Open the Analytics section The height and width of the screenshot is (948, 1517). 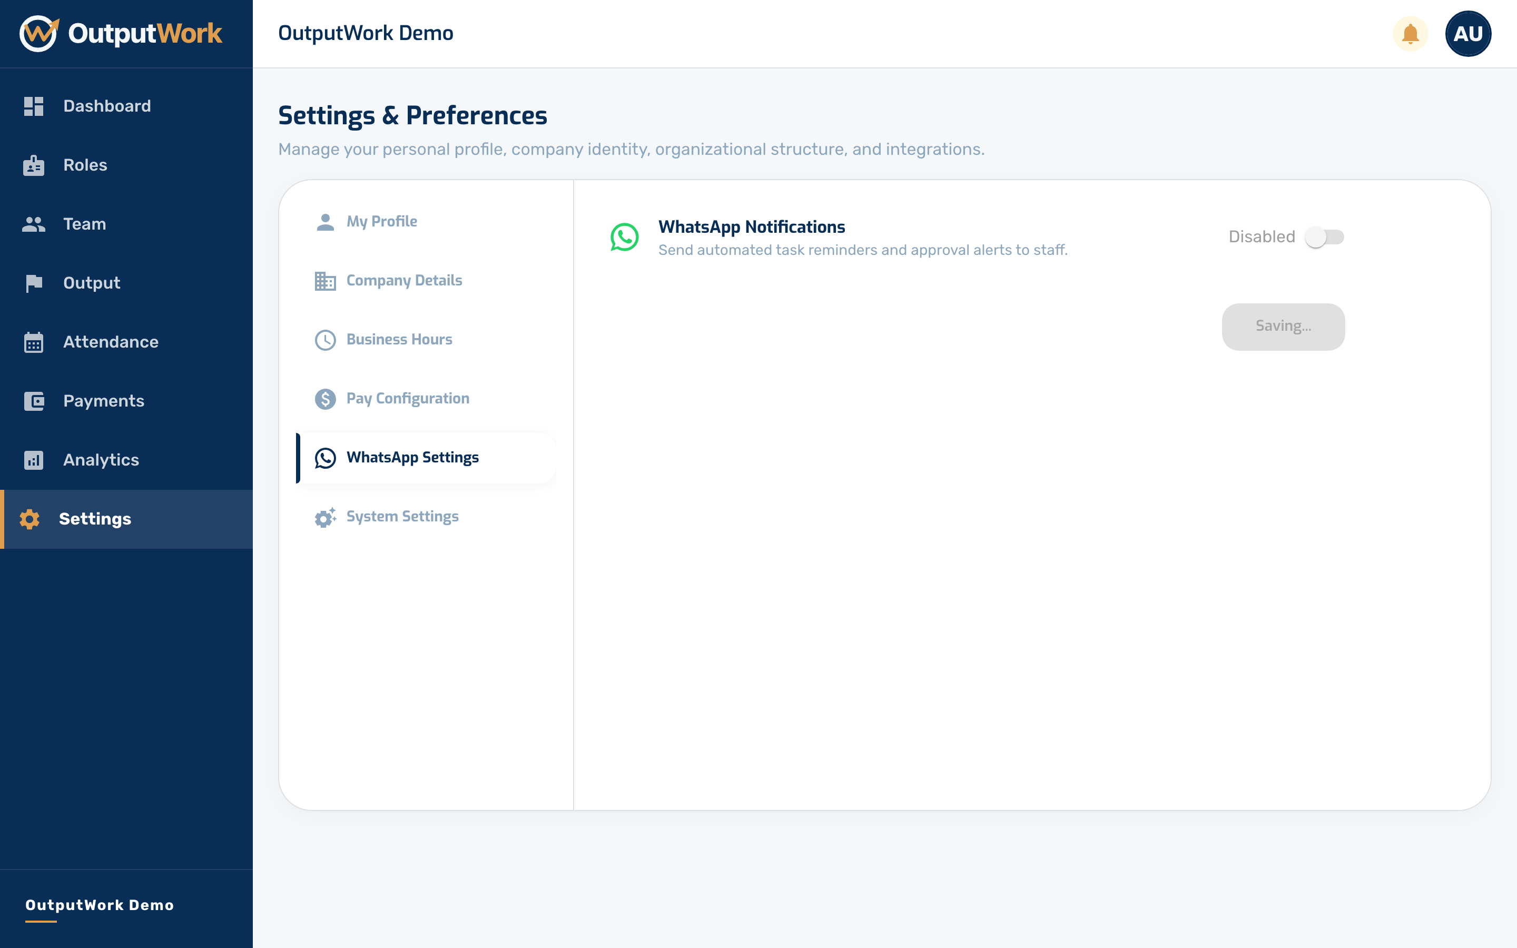[126, 460]
